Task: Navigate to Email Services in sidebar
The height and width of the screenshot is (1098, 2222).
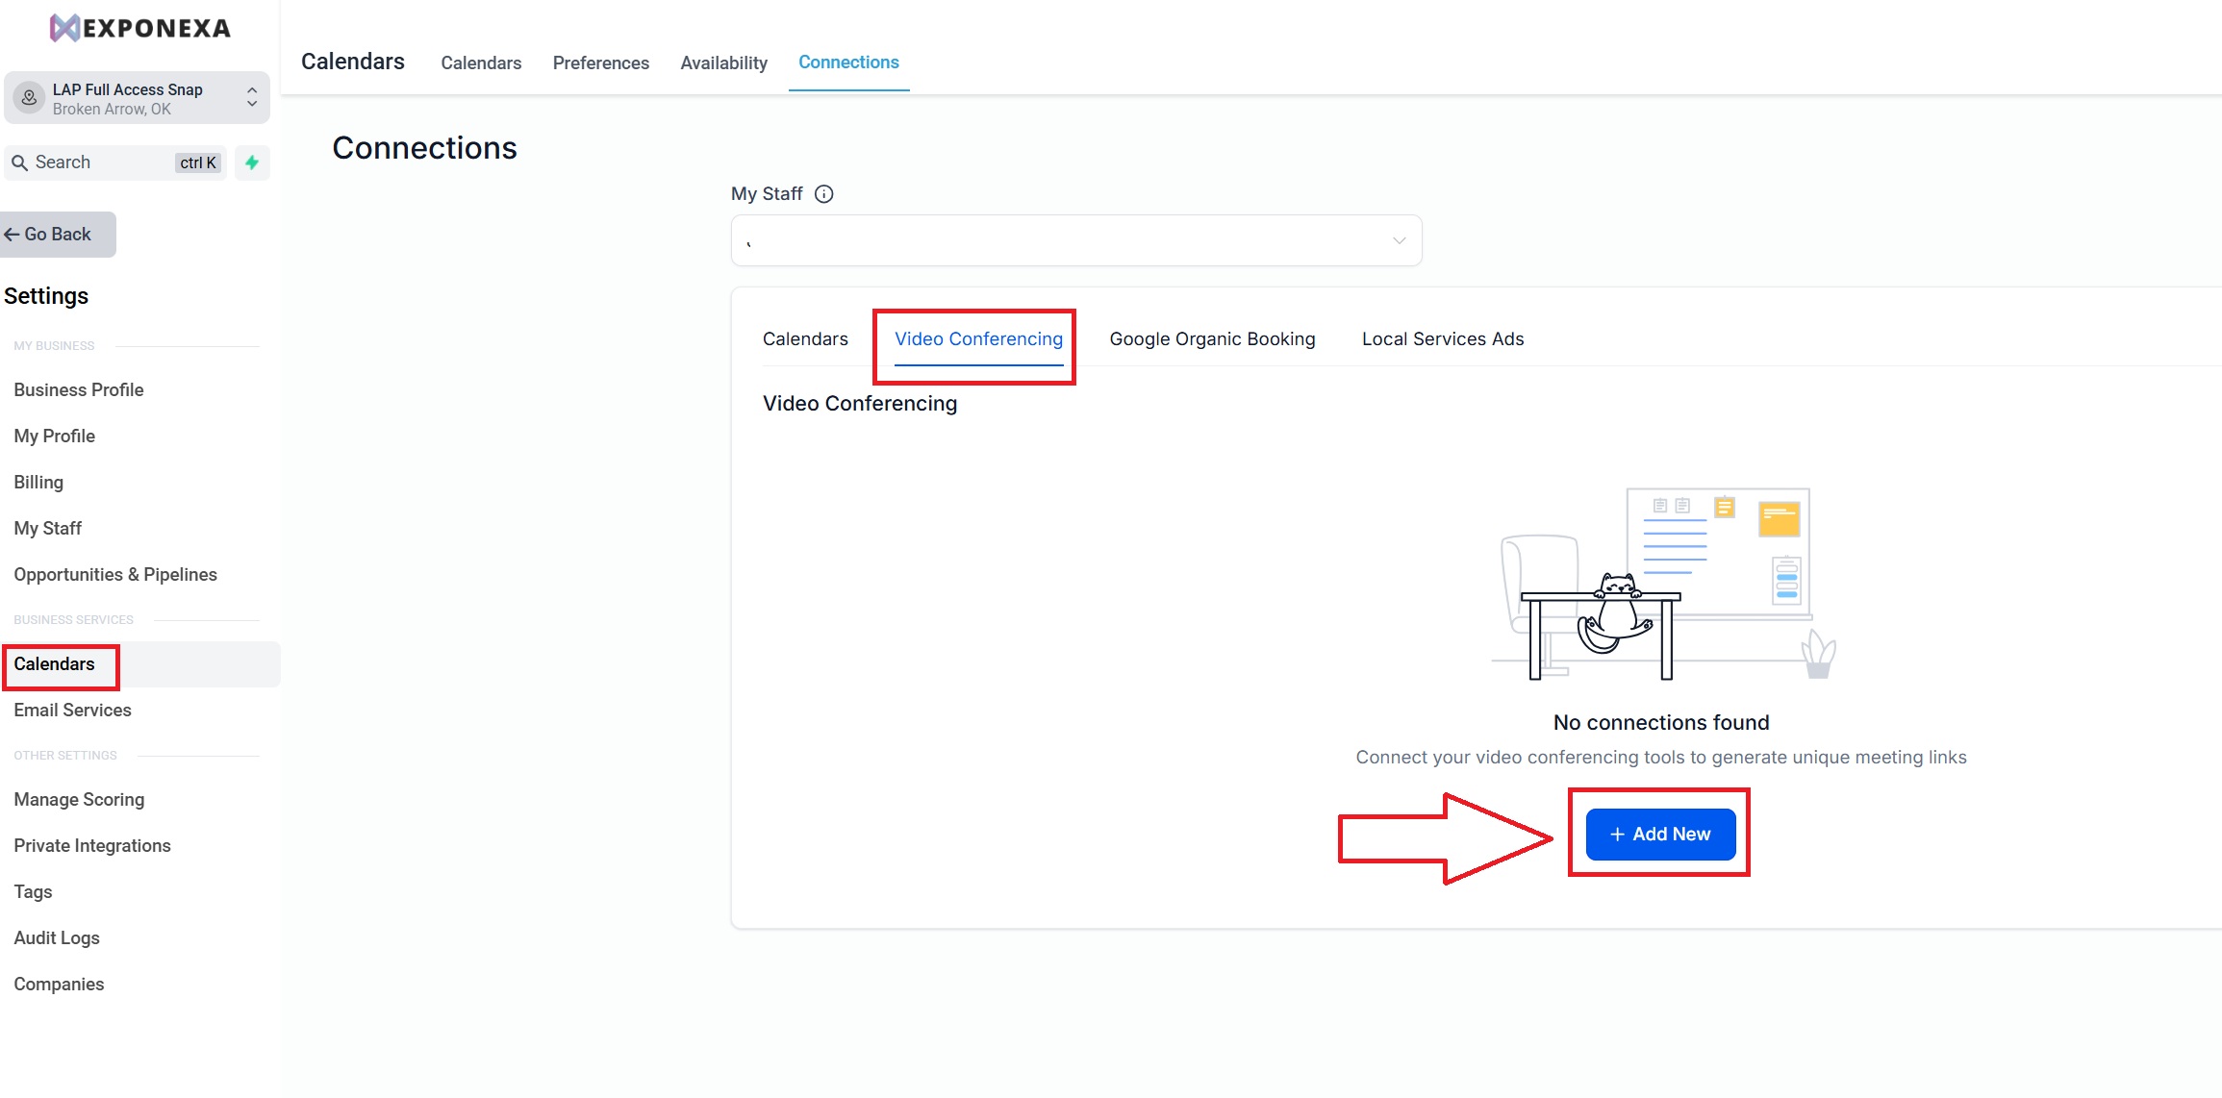Action: [72, 711]
